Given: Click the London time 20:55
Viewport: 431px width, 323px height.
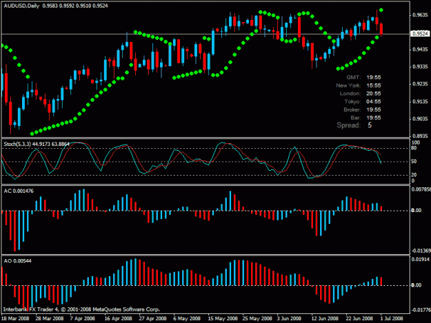Looking at the screenshot, I should (374, 94).
